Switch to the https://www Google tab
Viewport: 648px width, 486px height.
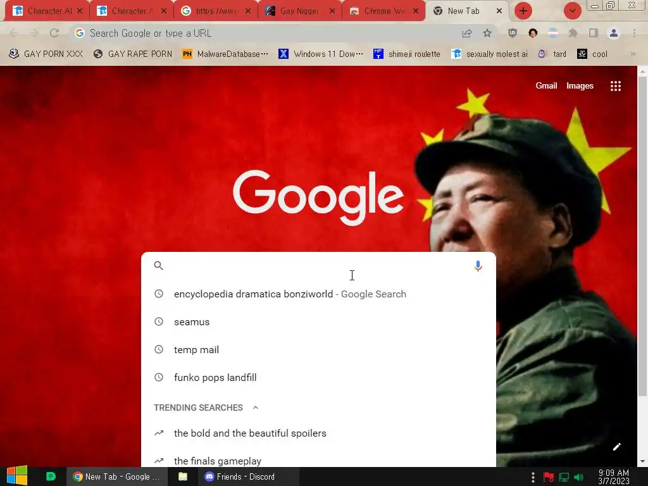pyautogui.click(x=216, y=11)
